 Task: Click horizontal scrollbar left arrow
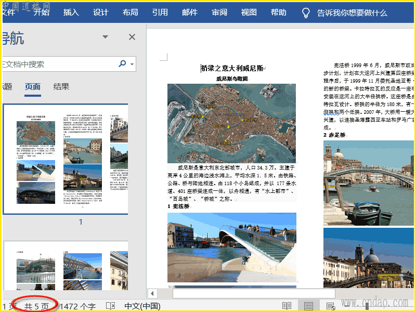click(153, 294)
